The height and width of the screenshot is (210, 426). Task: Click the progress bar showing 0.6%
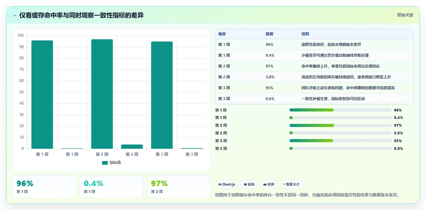coord(340,148)
